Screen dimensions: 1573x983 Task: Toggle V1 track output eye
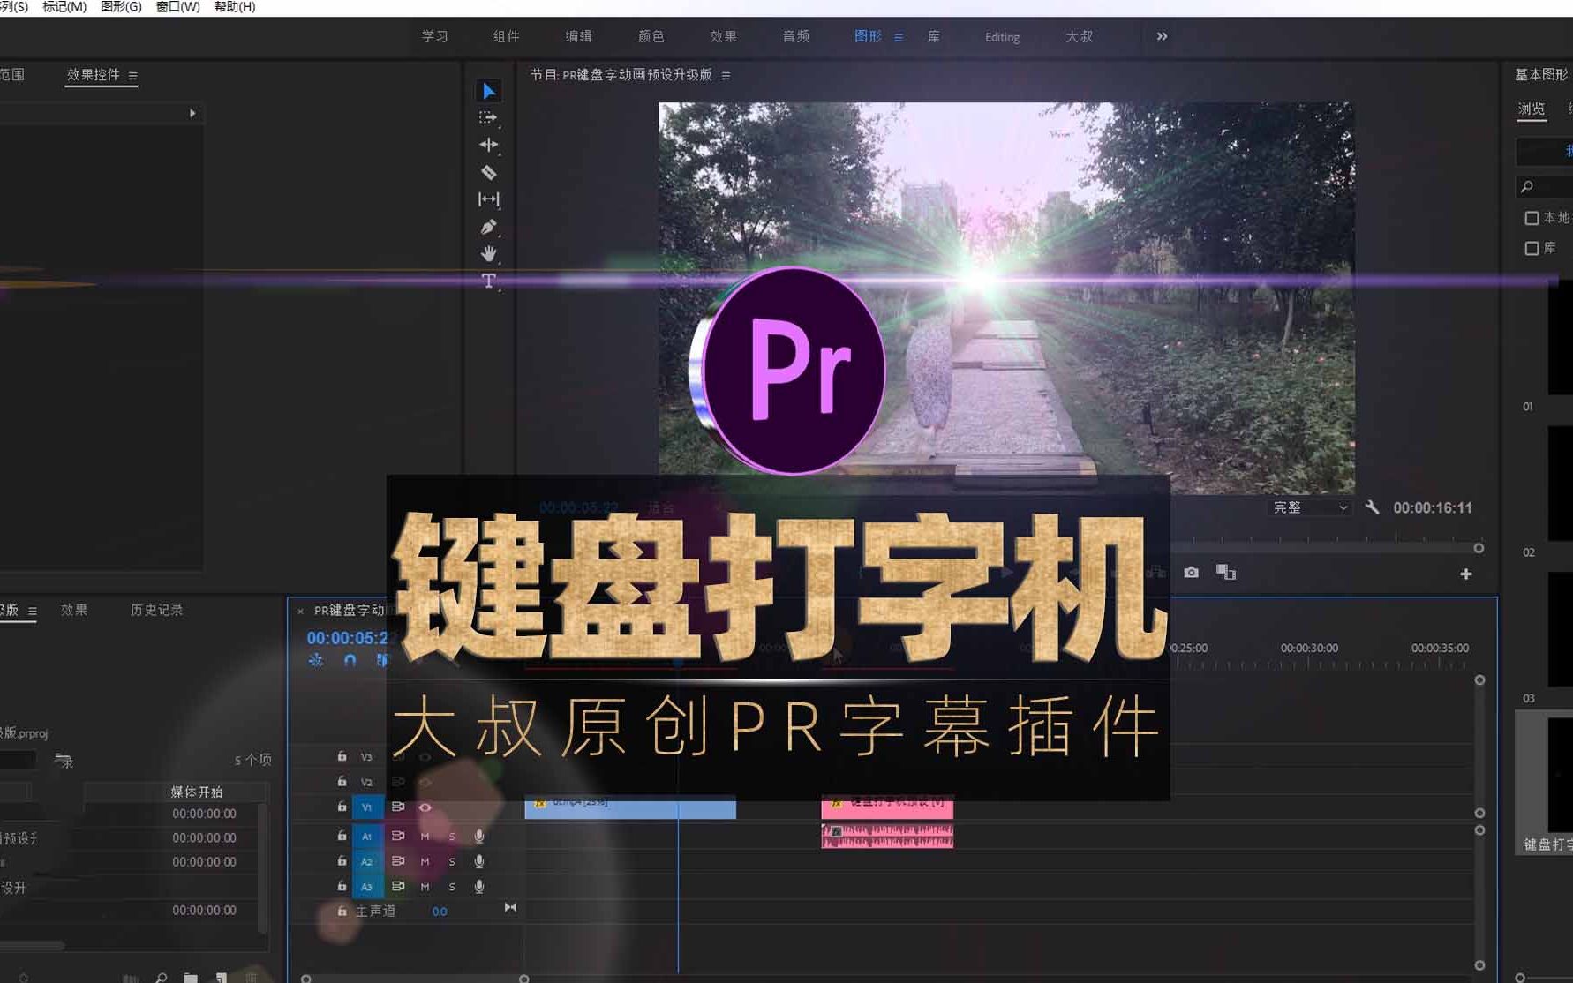(425, 807)
